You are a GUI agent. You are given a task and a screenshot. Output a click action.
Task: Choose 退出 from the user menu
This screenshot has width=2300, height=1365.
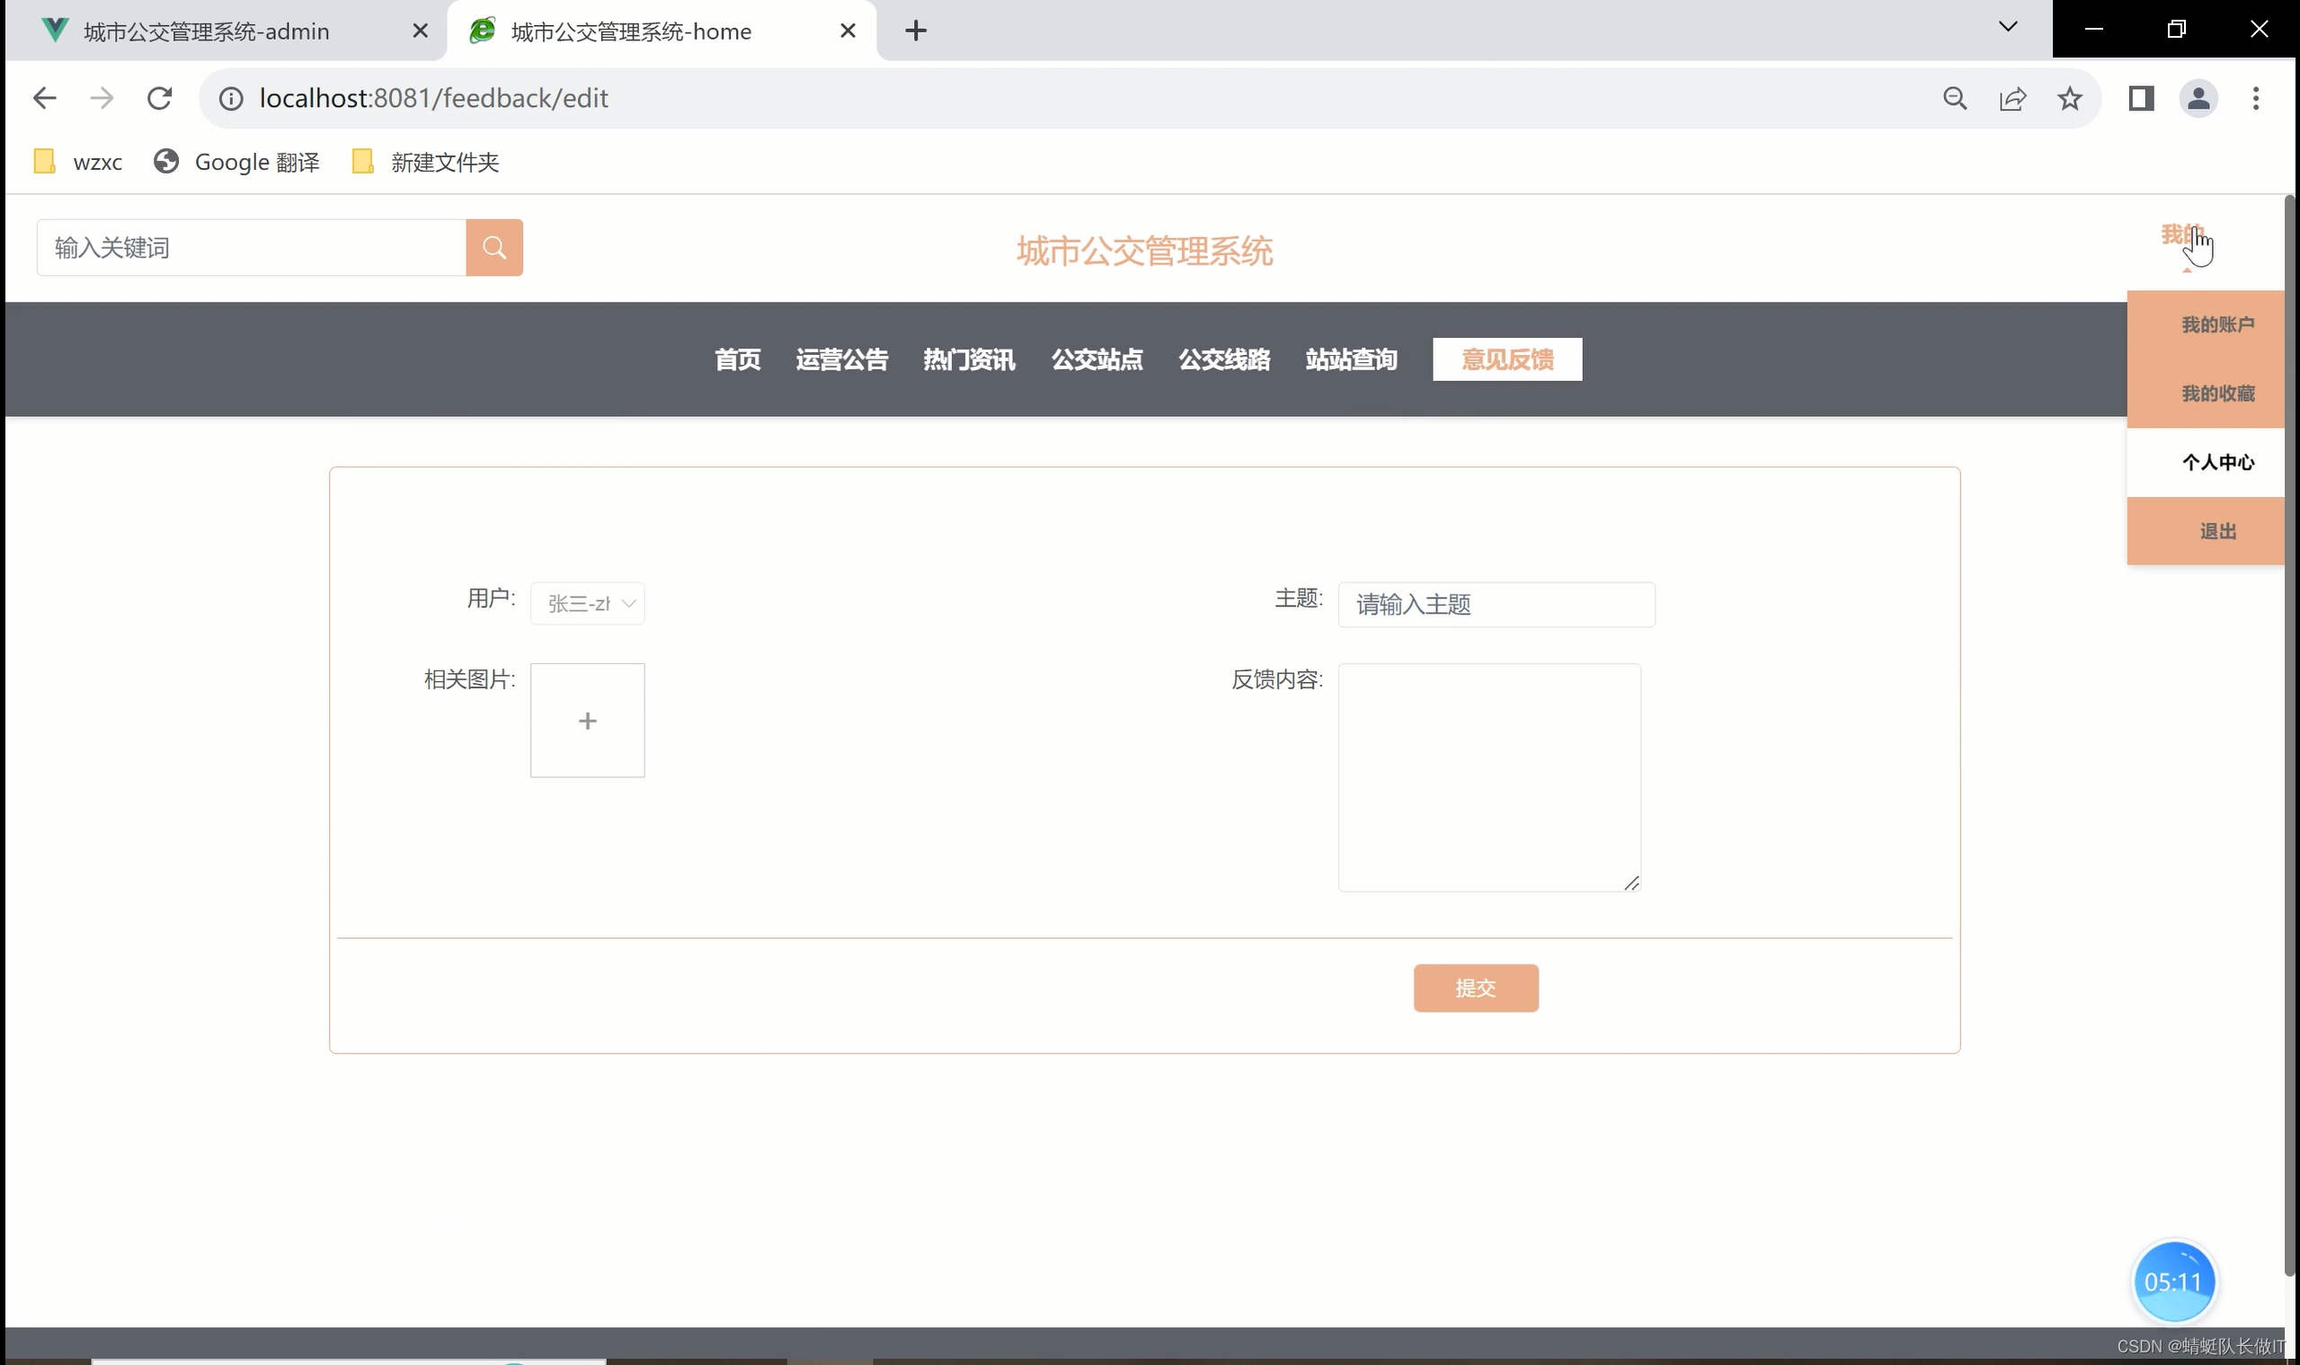click(2217, 532)
